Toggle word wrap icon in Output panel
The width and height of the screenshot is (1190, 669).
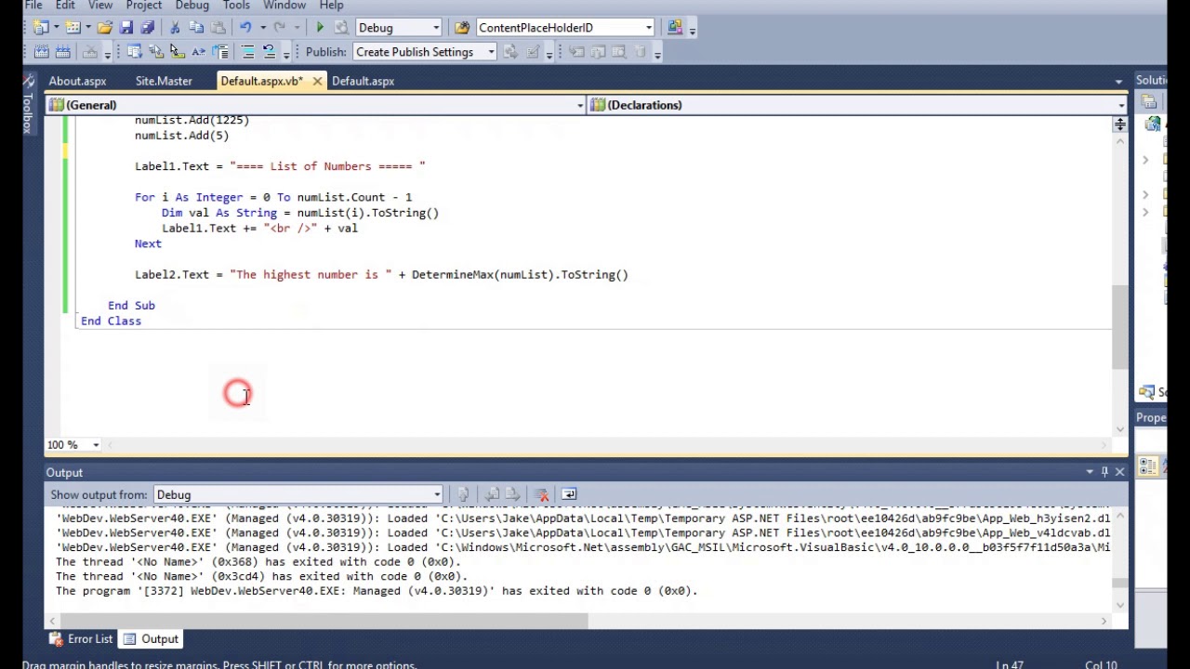click(569, 494)
